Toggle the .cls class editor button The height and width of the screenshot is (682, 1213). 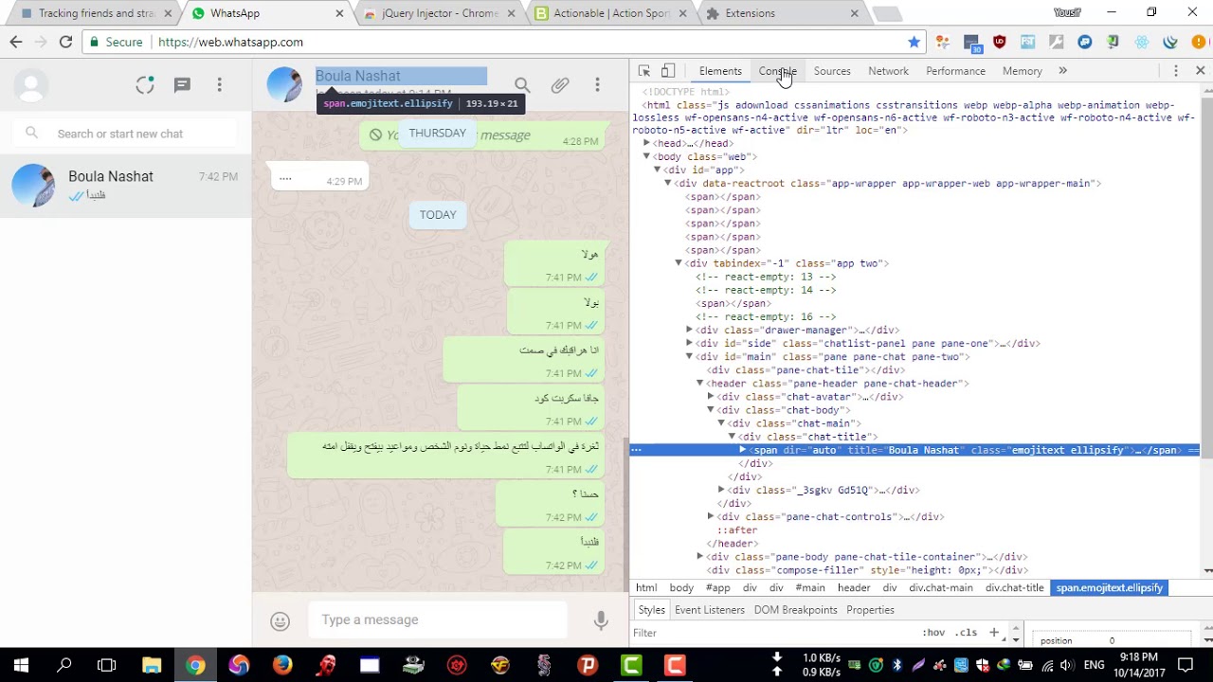[x=966, y=633]
